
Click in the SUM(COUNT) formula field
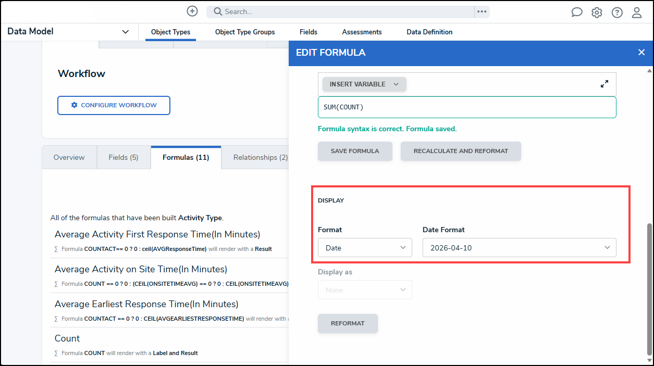click(x=467, y=107)
